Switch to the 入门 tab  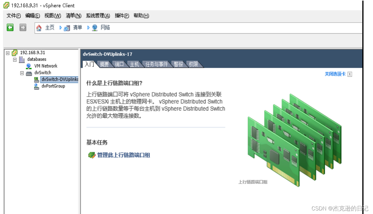(89, 64)
